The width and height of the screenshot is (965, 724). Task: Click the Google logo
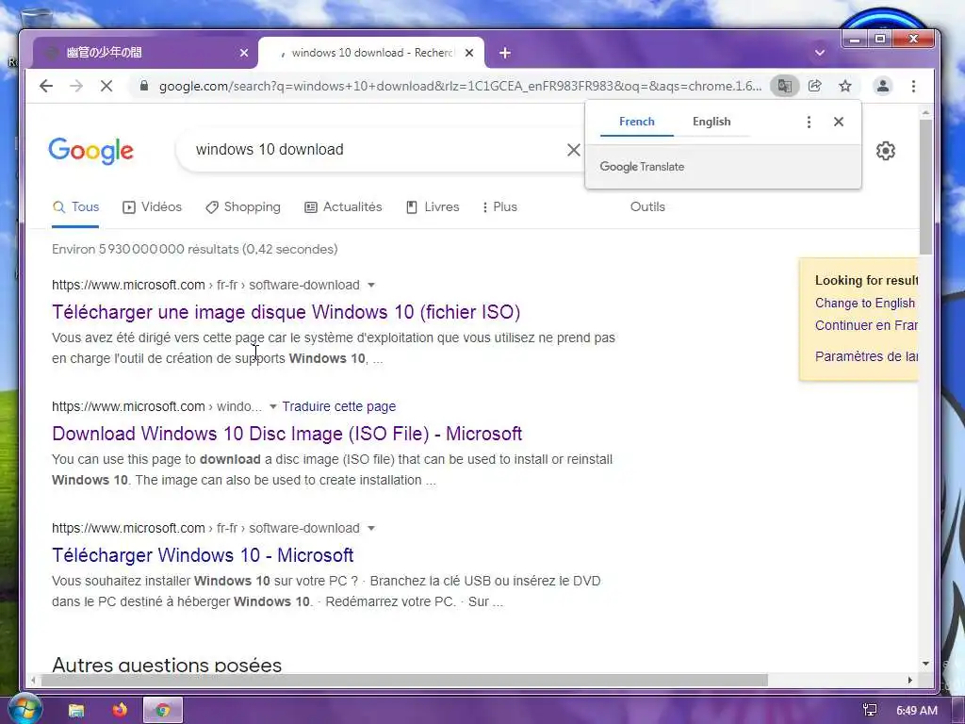[91, 150]
